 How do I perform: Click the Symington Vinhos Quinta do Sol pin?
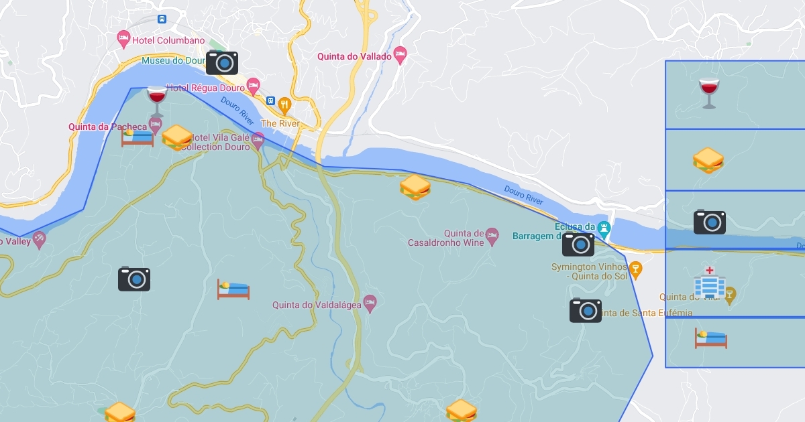(x=636, y=271)
